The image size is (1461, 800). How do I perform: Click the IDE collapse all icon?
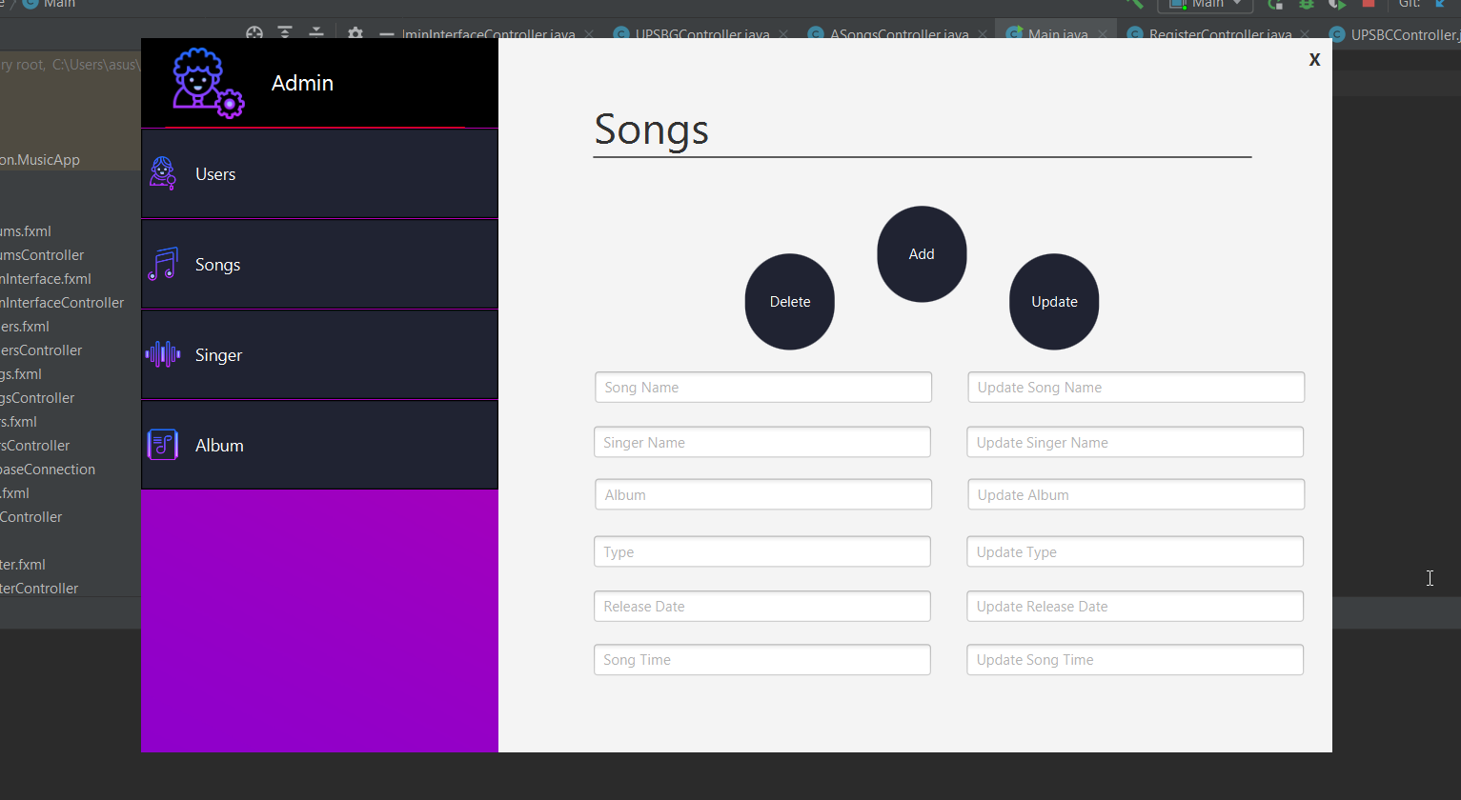(316, 33)
